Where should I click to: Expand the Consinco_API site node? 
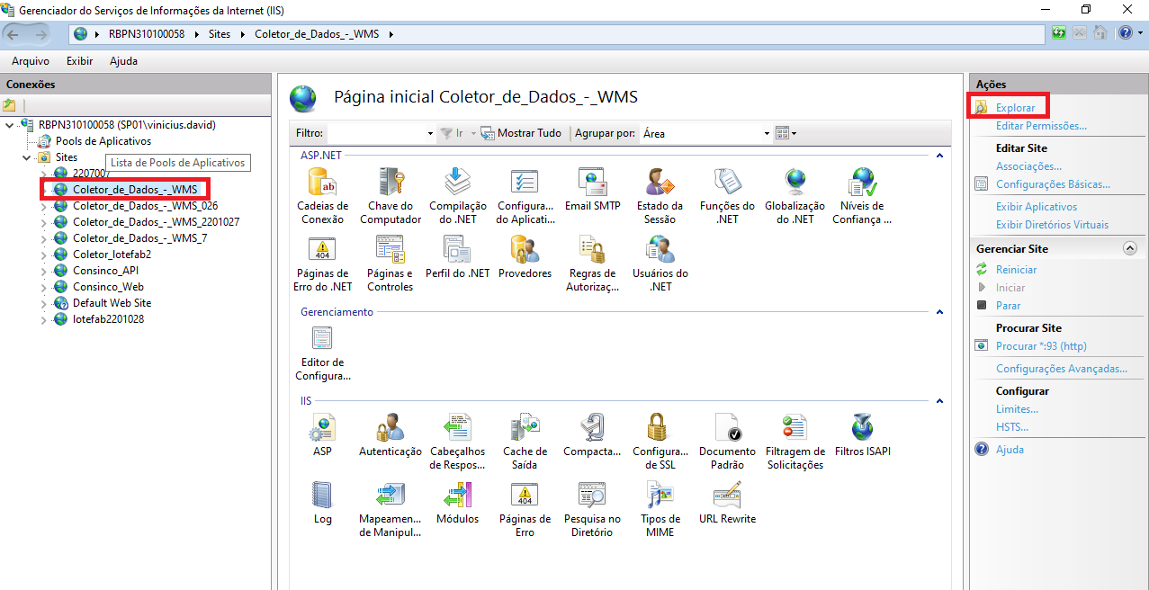click(44, 271)
